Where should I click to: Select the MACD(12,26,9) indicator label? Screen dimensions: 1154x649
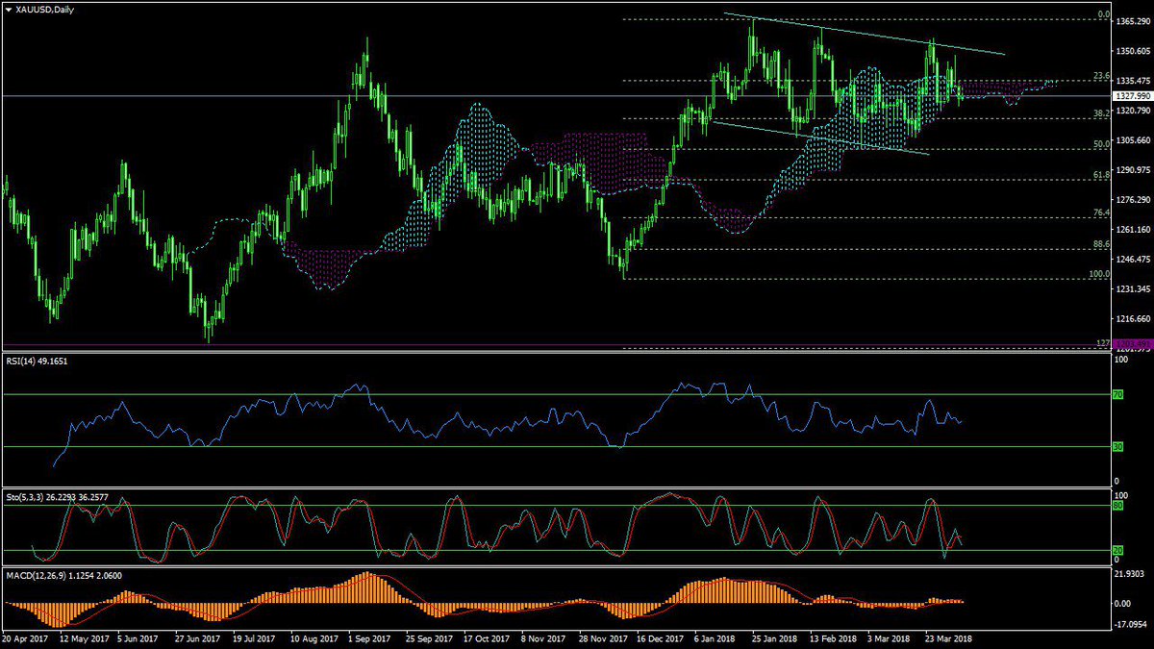(x=63, y=575)
